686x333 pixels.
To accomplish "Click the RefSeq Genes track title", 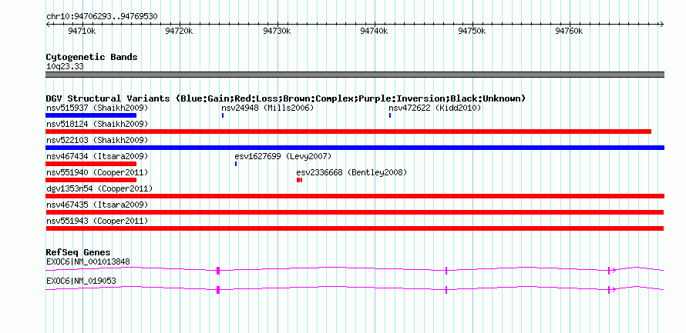I will pos(79,252).
